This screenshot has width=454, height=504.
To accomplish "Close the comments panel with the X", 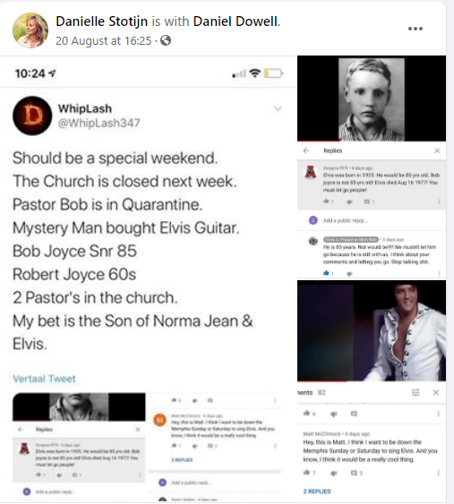I will pos(436,392).
